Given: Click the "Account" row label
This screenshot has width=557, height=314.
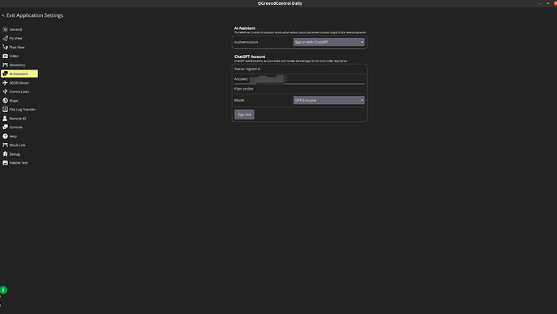Looking at the screenshot, I should tap(241, 79).
